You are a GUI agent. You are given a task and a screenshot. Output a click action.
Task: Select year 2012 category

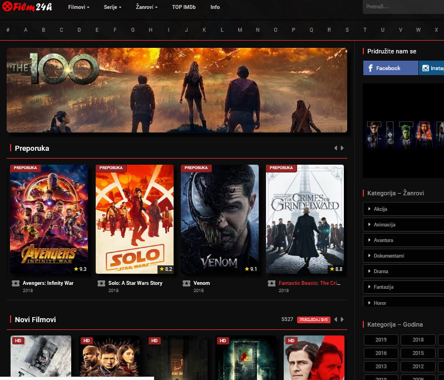pyautogui.click(x=418, y=367)
